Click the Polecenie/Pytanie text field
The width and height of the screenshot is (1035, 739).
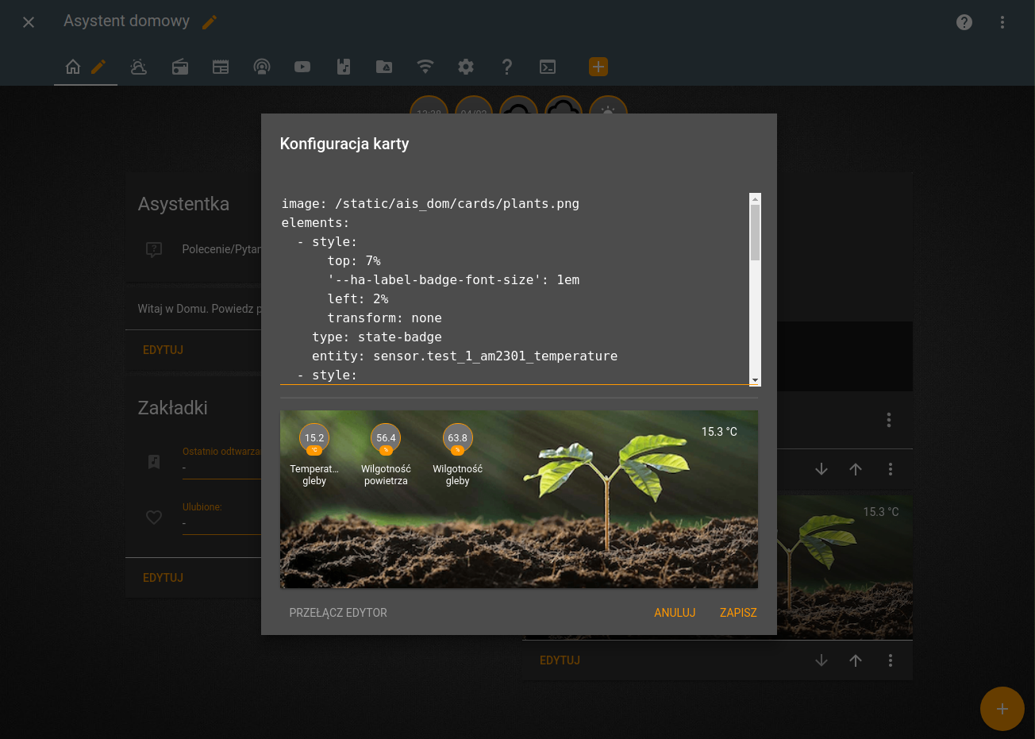point(221,249)
